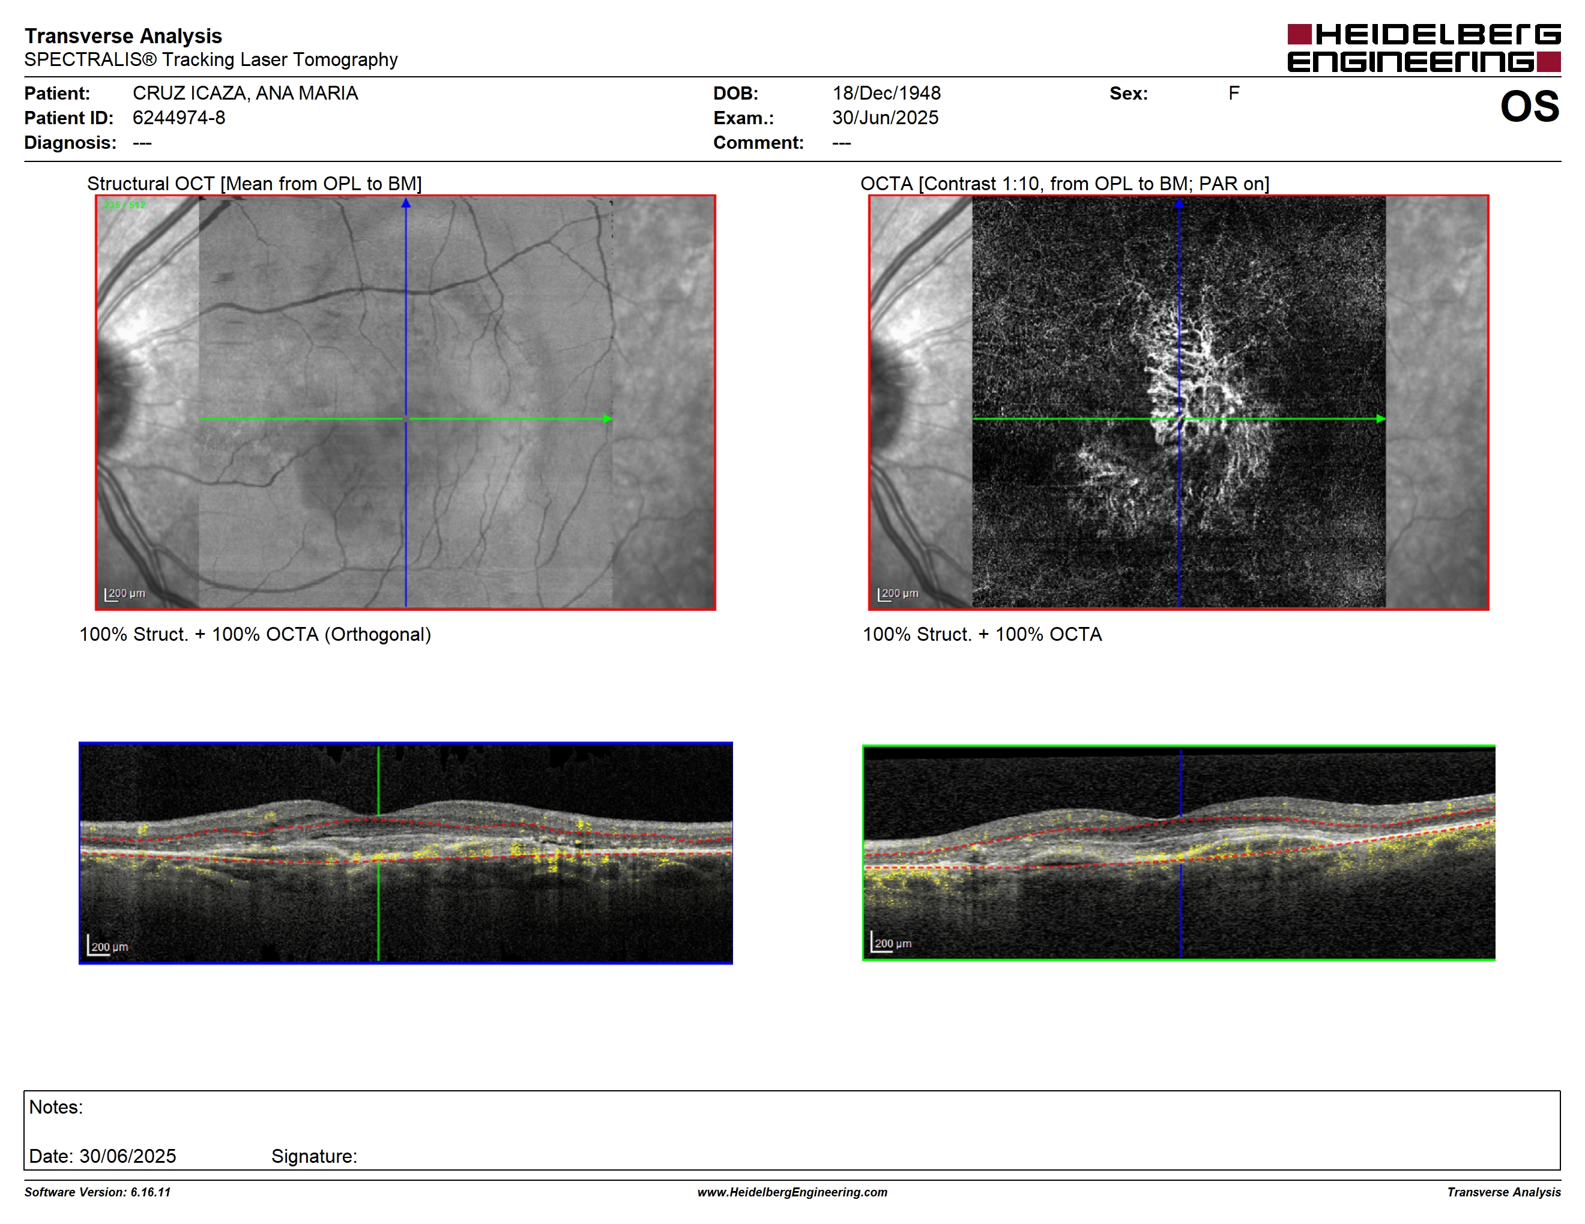Screen dimensions: 1585x1224
Task: Click the 200 µm scale bar on Structural OCT
Action: (125, 594)
